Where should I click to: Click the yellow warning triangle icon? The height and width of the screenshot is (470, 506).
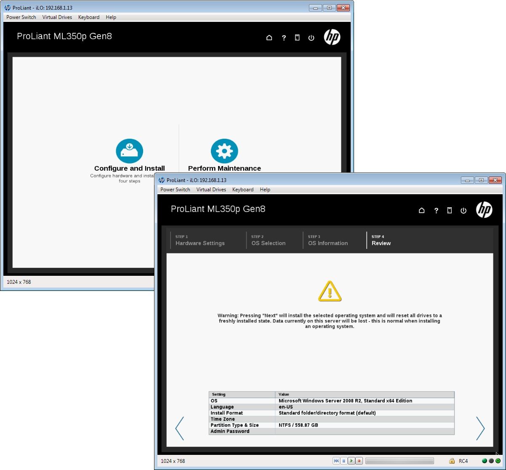pos(330,291)
